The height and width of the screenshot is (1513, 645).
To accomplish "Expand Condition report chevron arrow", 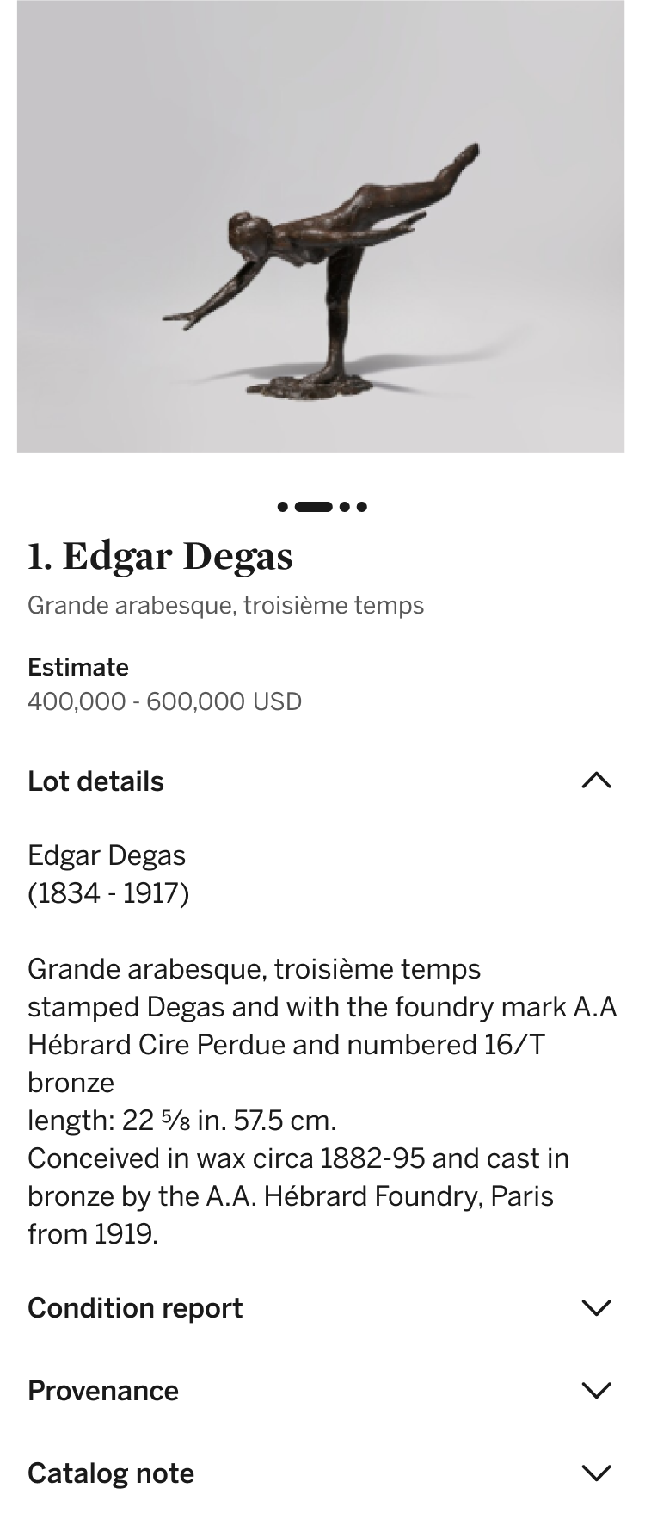I will click(x=596, y=1308).
